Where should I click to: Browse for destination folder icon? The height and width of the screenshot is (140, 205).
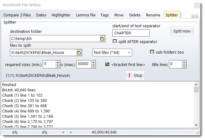[x=102, y=39]
